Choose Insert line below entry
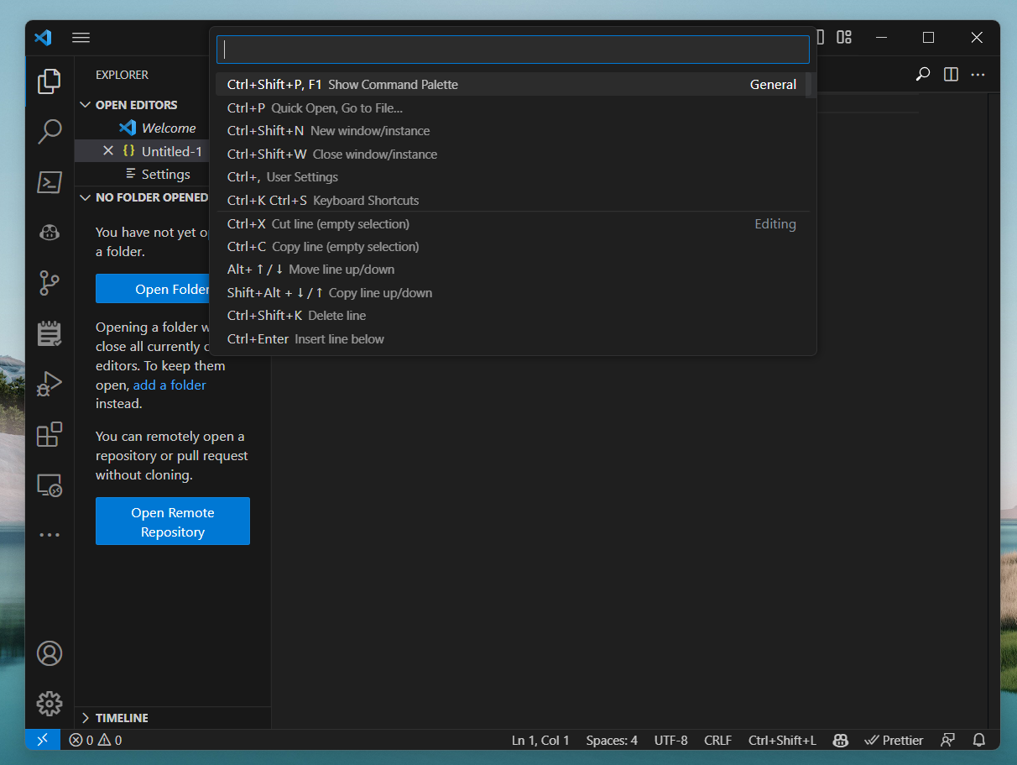The width and height of the screenshot is (1017, 765). point(511,338)
